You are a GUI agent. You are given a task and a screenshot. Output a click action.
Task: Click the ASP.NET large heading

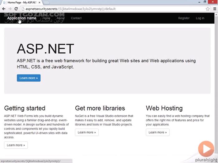[x=45, y=49]
